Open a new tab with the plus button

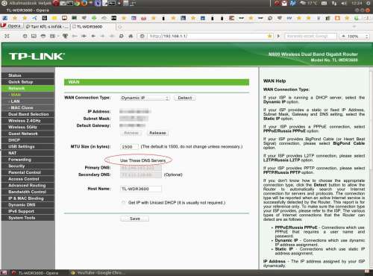point(120,27)
